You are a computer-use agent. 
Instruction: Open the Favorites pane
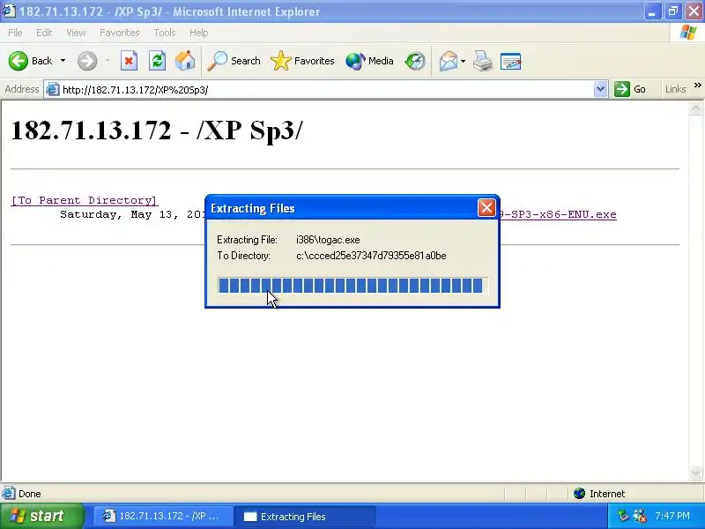(x=302, y=61)
